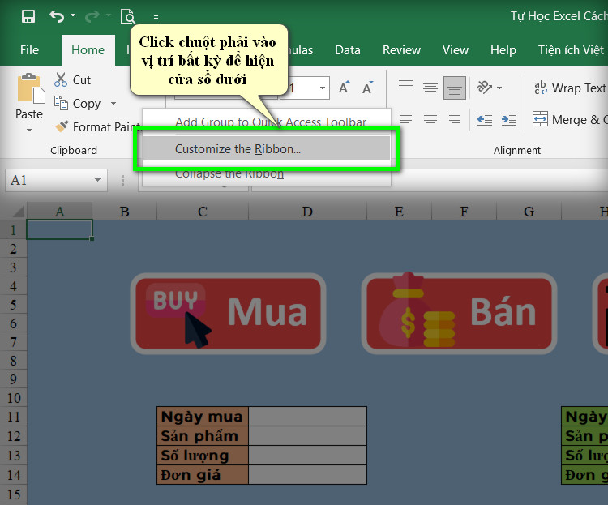Click the Số lượng label cell
The width and height of the screenshot is (608, 505).
click(203, 456)
